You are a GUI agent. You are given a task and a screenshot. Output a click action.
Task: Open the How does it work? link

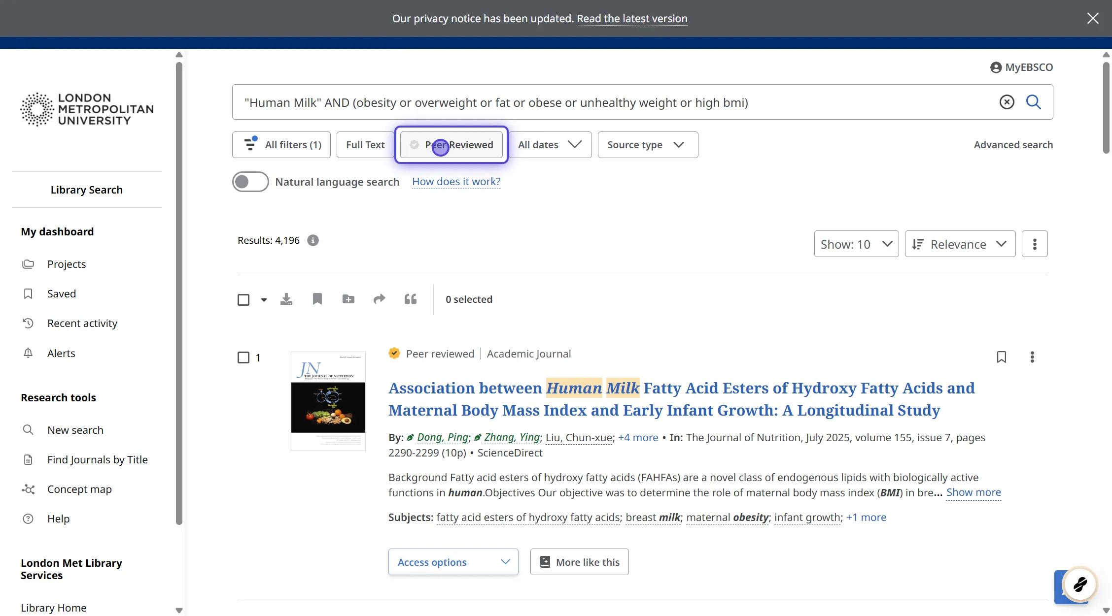point(456,182)
